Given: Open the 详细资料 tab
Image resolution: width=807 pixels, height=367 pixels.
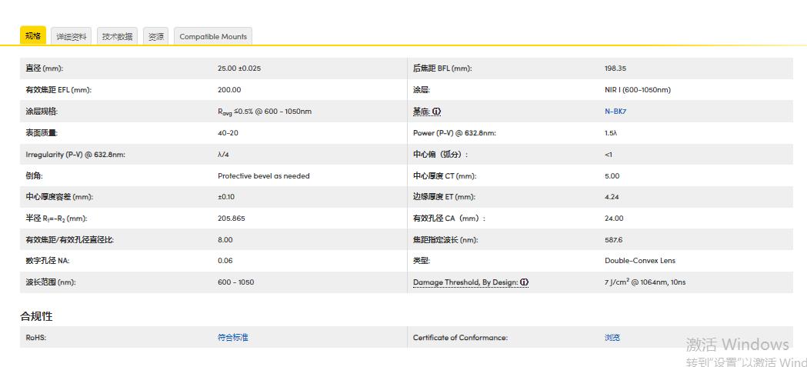Looking at the screenshot, I should 72,37.
